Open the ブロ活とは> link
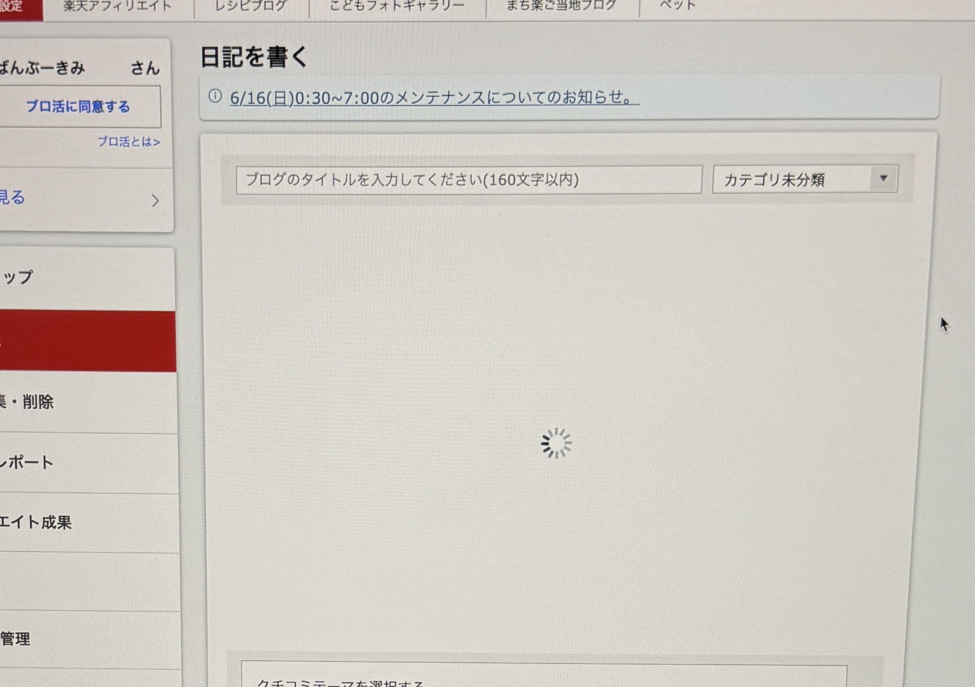 pos(129,142)
